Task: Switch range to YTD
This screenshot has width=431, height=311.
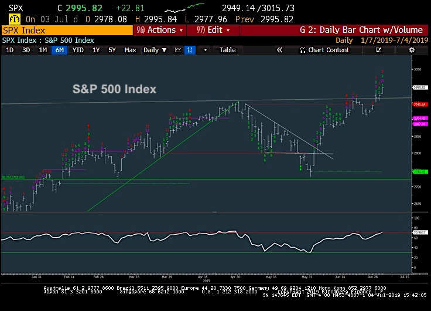Action: pyautogui.click(x=77, y=50)
